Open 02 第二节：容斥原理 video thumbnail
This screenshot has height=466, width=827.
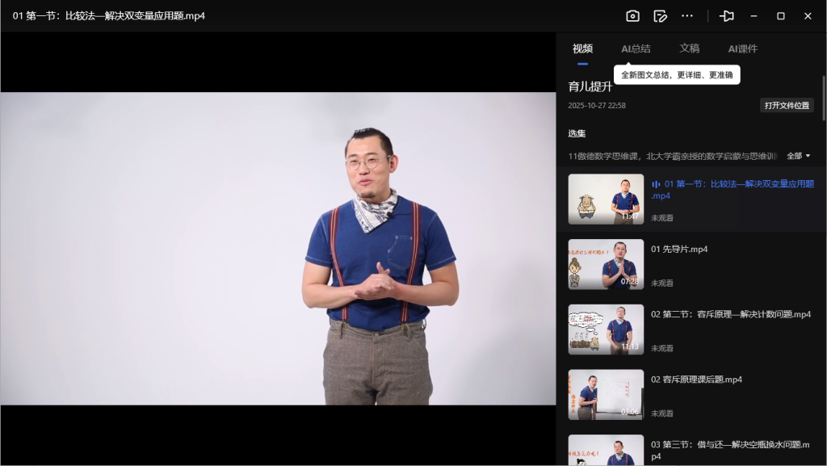(606, 330)
